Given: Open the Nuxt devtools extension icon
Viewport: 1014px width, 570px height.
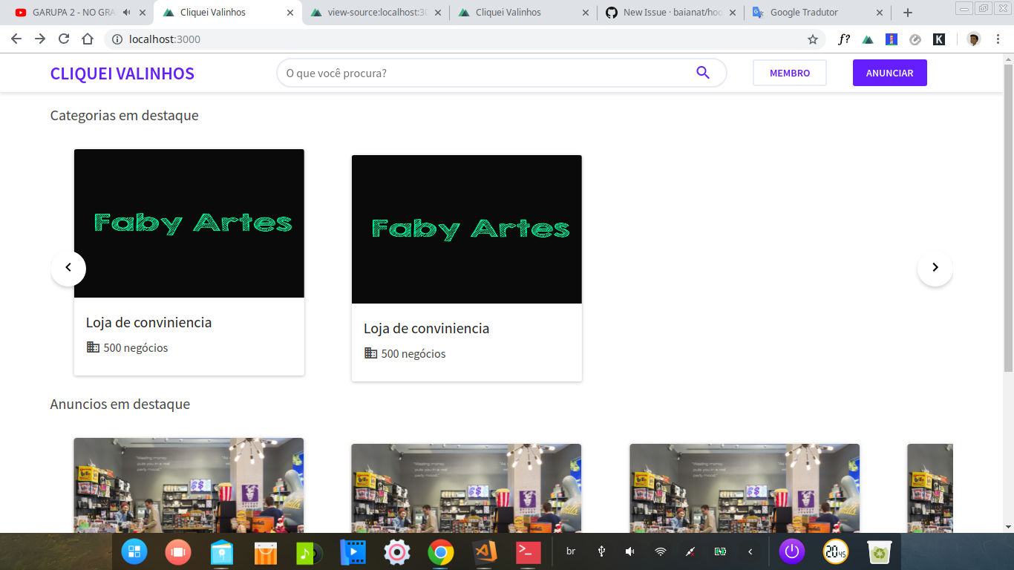Looking at the screenshot, I should point(867,39).
